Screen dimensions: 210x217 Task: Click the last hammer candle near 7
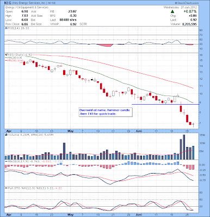pyautogui.click(x=193, y=124)
